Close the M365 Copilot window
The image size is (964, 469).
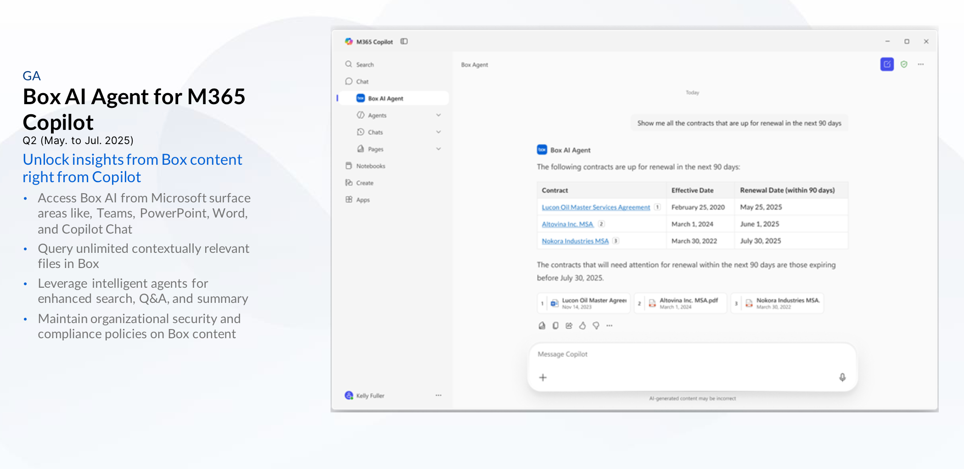click(x=926, y=41)
